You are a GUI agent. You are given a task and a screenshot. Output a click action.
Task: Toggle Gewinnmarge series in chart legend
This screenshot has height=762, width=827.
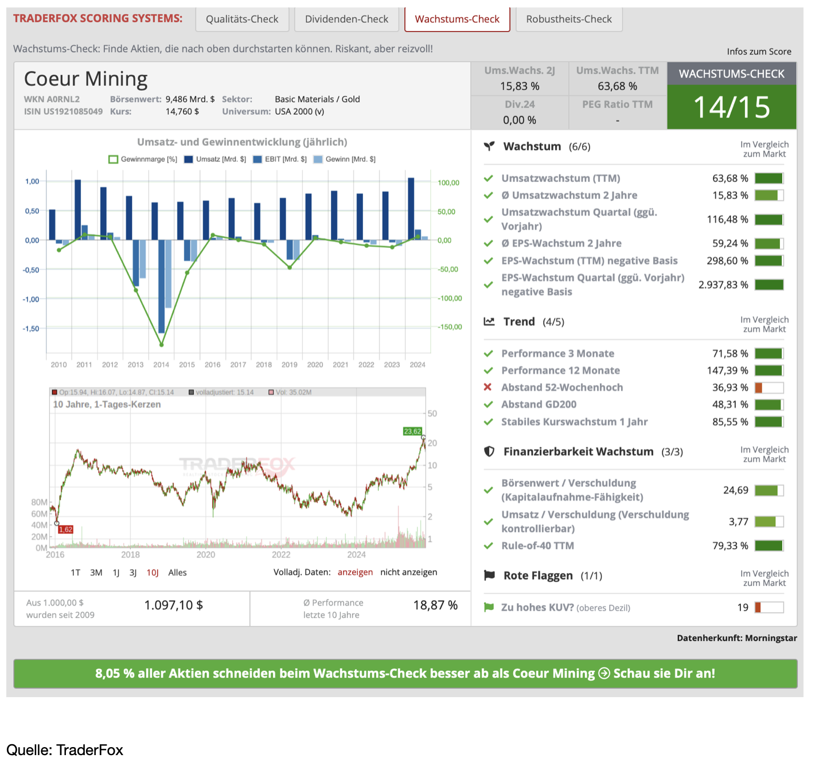click(114, 160)
